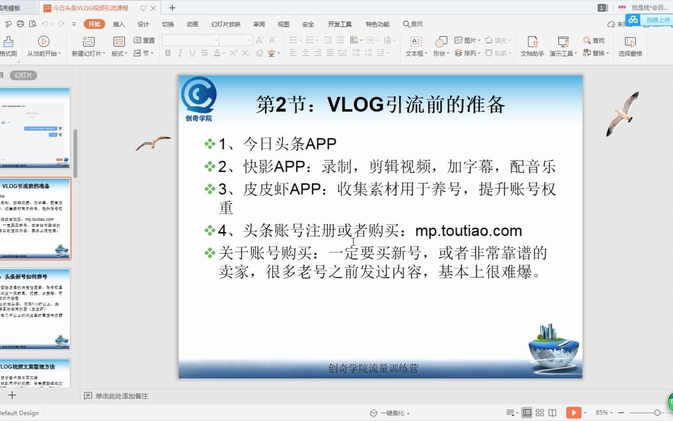
Task: Click the Selection Pane (选择窗格) icon
Action: tap(630, 42)
